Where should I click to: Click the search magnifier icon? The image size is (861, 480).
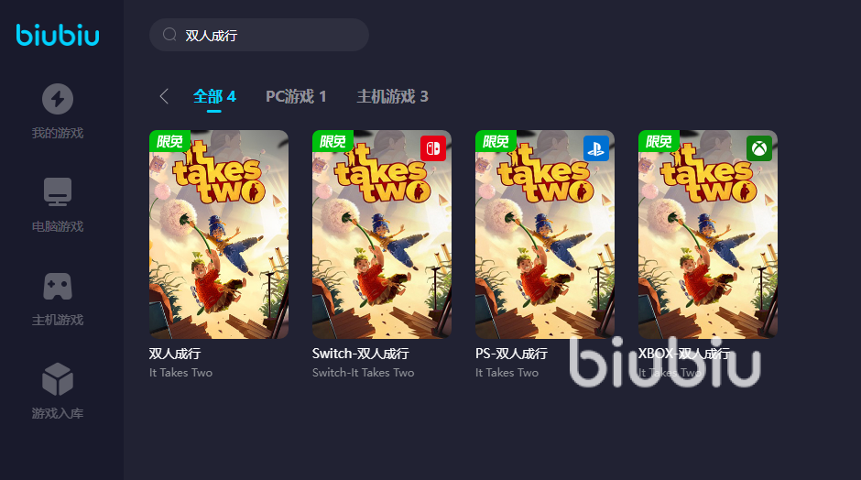pyautogui.click(x=169, y=35)
